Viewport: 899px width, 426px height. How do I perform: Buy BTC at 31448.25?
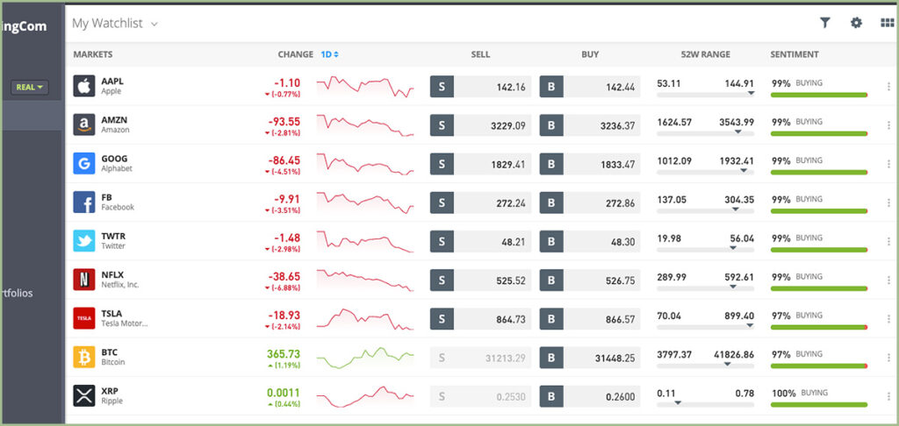(590, 358)
